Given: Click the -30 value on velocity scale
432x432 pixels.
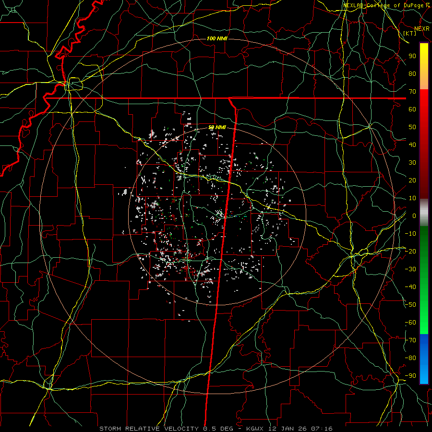Looking at the screenshot, I should click(x=410, y=269).
